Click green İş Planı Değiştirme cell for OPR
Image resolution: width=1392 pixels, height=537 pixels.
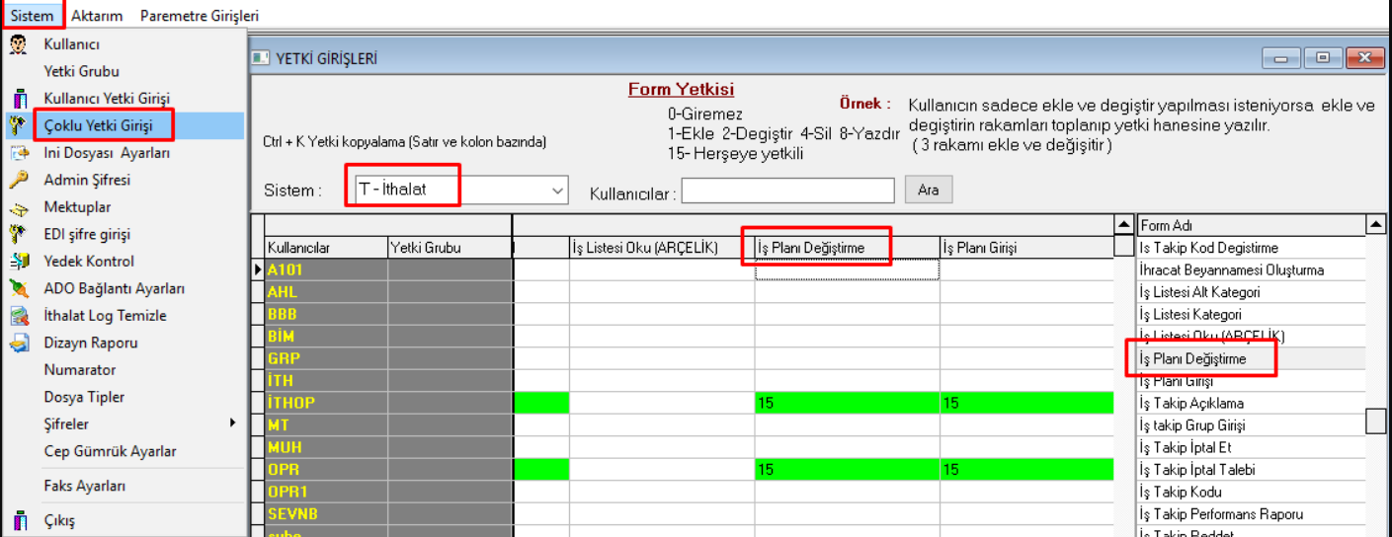point(846,470)
